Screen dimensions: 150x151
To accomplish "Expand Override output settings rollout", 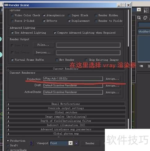I will [x=66, y=108].
